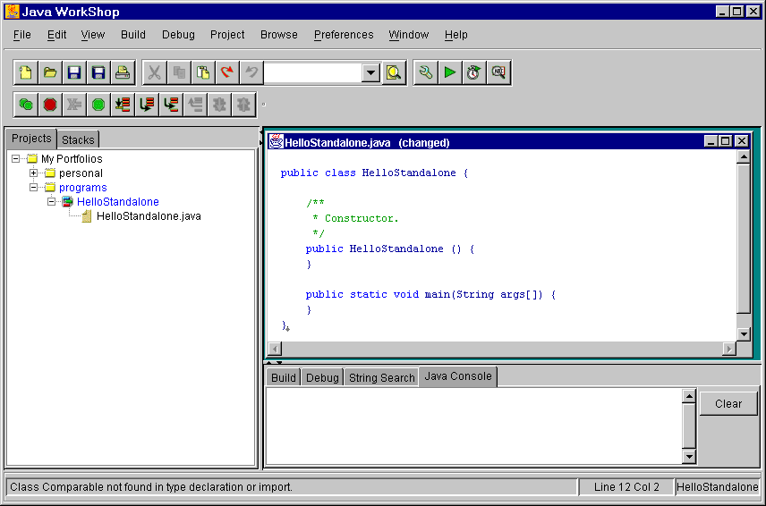This screenshot has height=506, width=766.
Task: Open the toolbar search combo box dropdown
Action: pyautogui.click(x=371, y=73)
